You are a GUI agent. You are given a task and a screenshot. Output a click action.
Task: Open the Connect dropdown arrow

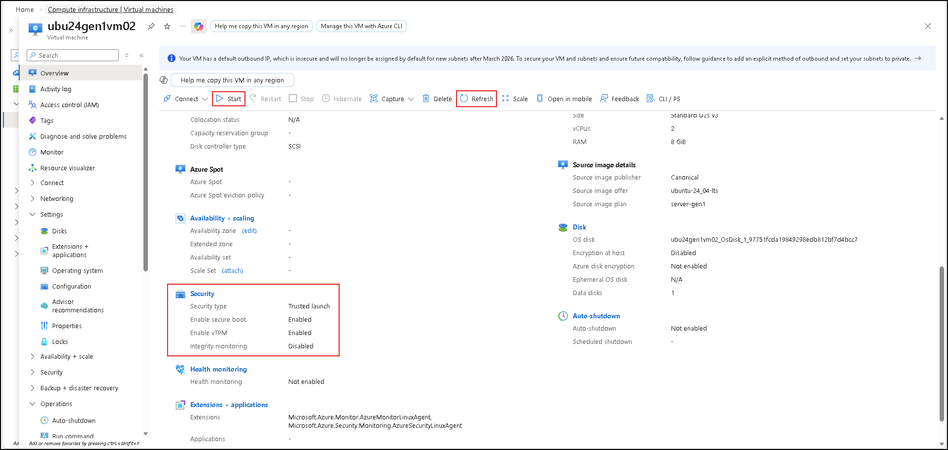(205, 99)
